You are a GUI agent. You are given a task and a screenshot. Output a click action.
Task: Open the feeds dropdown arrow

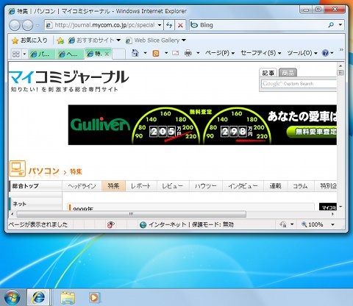tap(166, 53)
